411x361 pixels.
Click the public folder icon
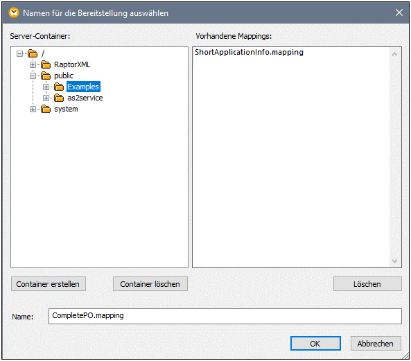pyautogui.click(x=46, y=76)
